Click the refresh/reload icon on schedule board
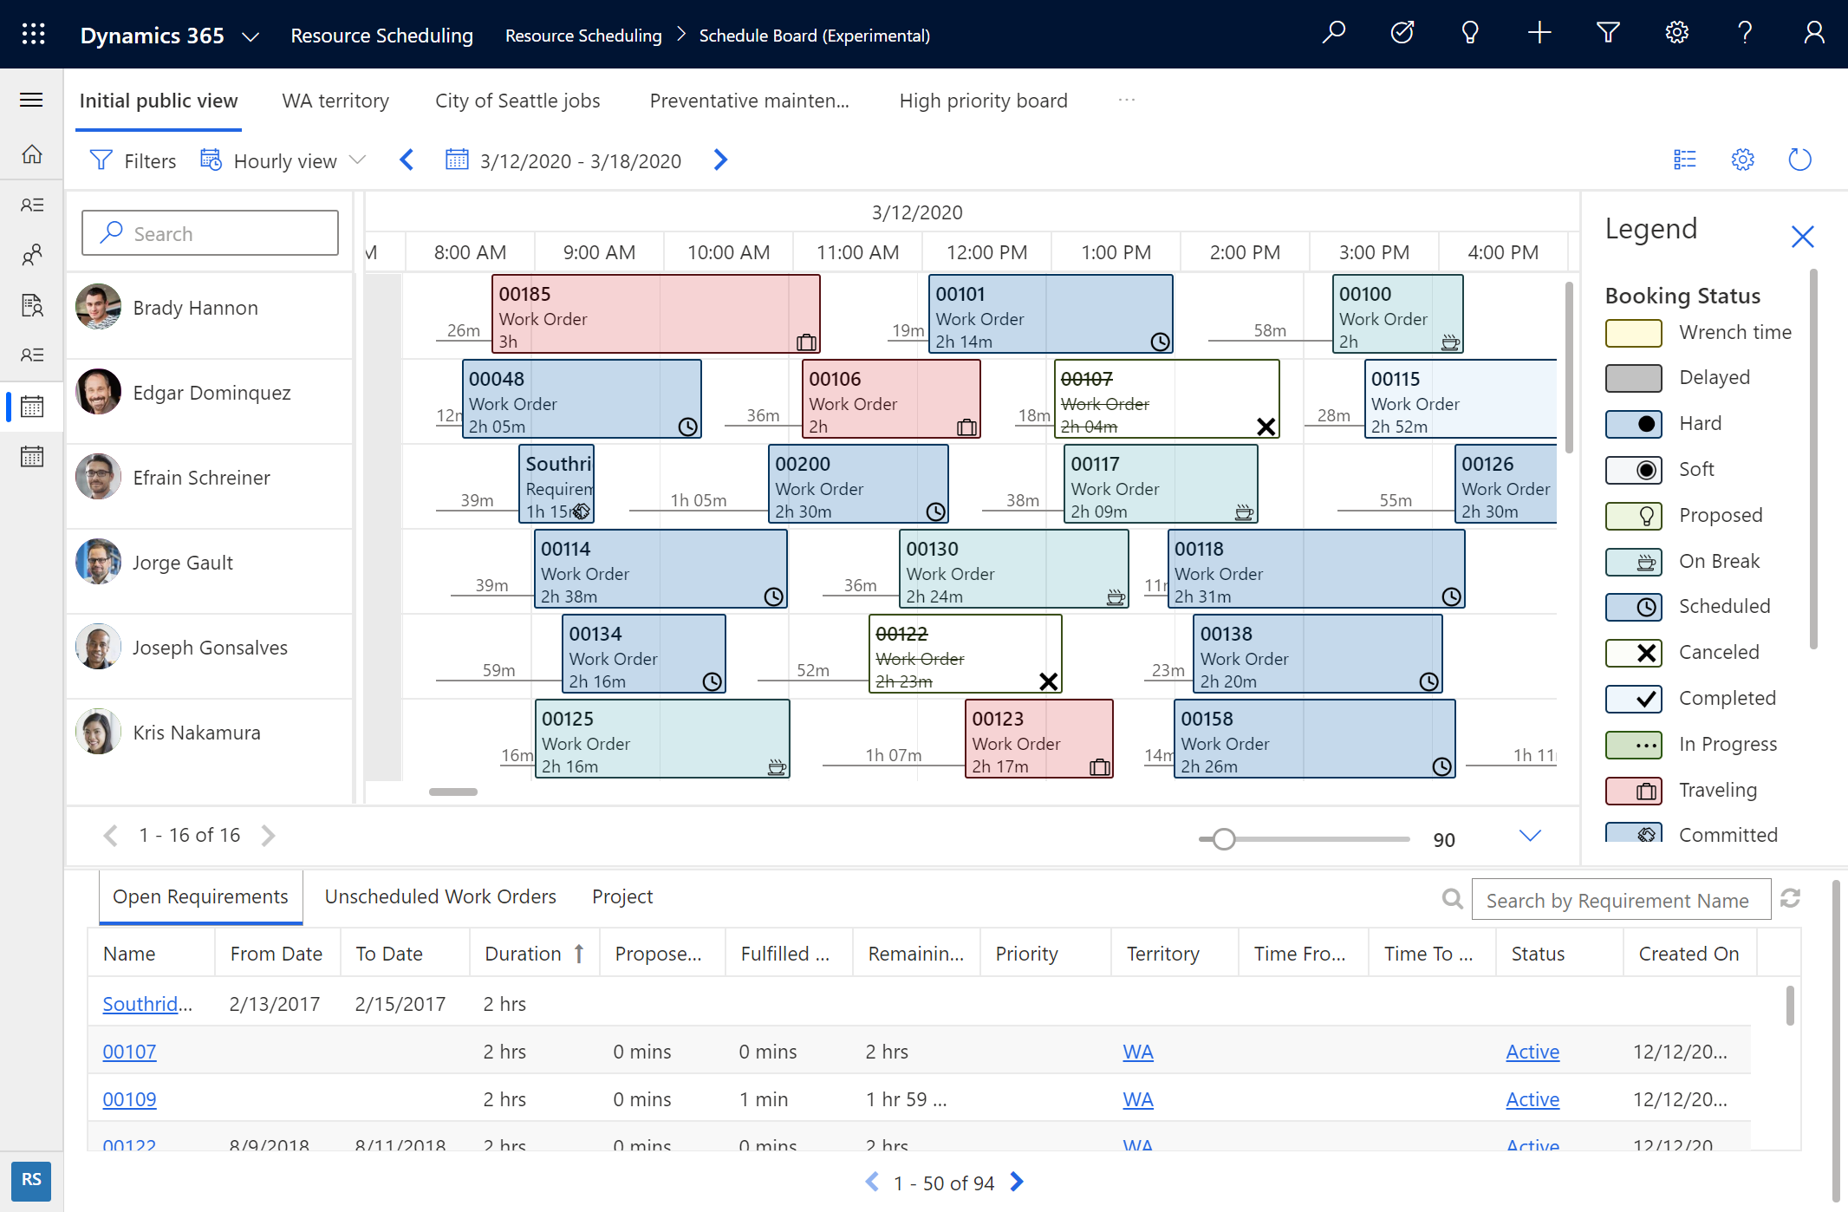Image resolution: width=1848 pixels, height=1212 pixels. coord(1798,160)
